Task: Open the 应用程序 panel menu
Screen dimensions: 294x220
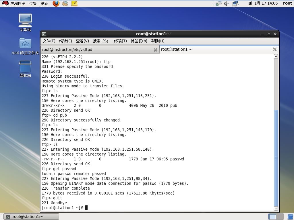Action: 18,3
